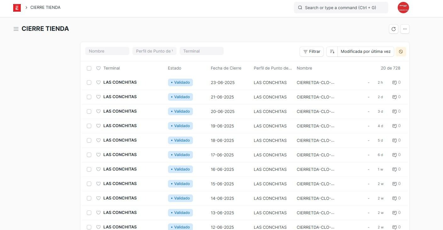Focus the Nombre filter input
Image resolution: width=443 pixels, height=230 pixels.
107,51
